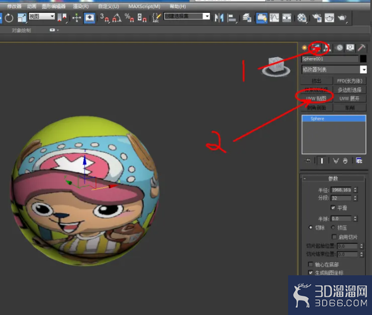372x315 pixels.
Task: Click the UVW 贴图 modifier button
Action: (x=317, y=98)
